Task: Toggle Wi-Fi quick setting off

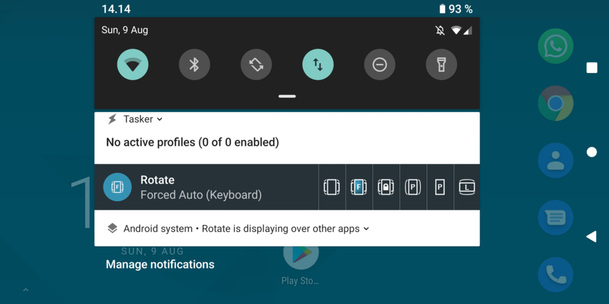Action: pos(133,64)
